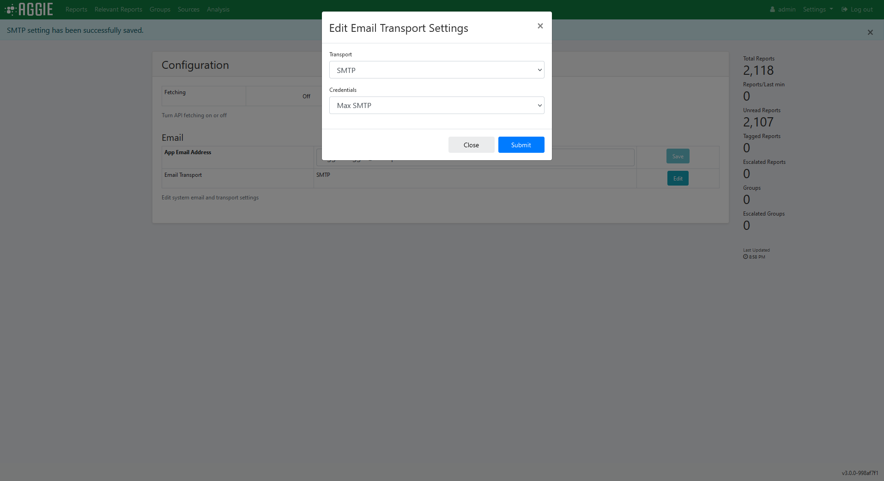Click Log out

[857, 9]
